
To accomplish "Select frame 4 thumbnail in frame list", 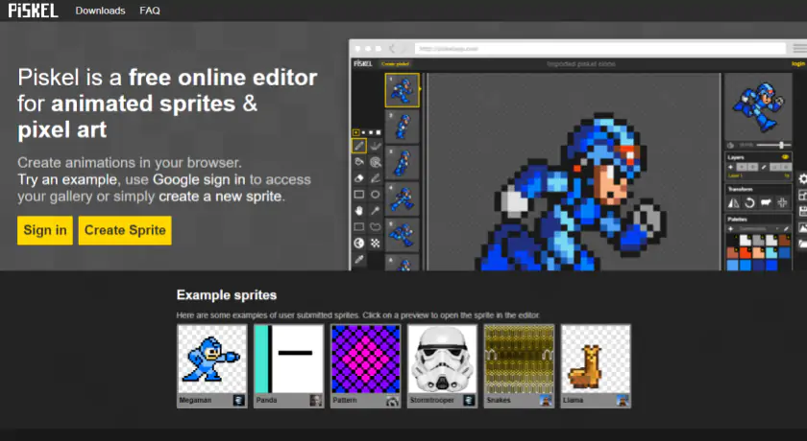I will tap(402, 198).
